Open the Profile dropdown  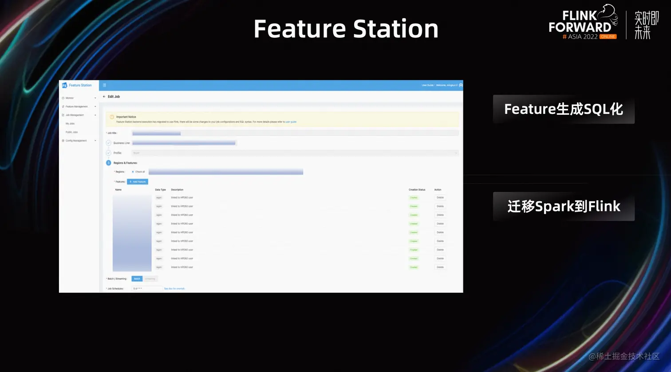click(x=295, y=153)
